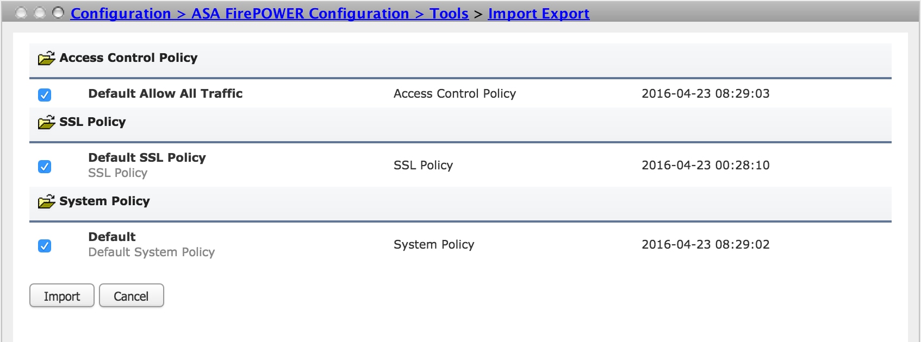Click the Access Control Policy type cell
This screenshot has height=342, width=921.
pyautogui.click(x=455, y=93)
